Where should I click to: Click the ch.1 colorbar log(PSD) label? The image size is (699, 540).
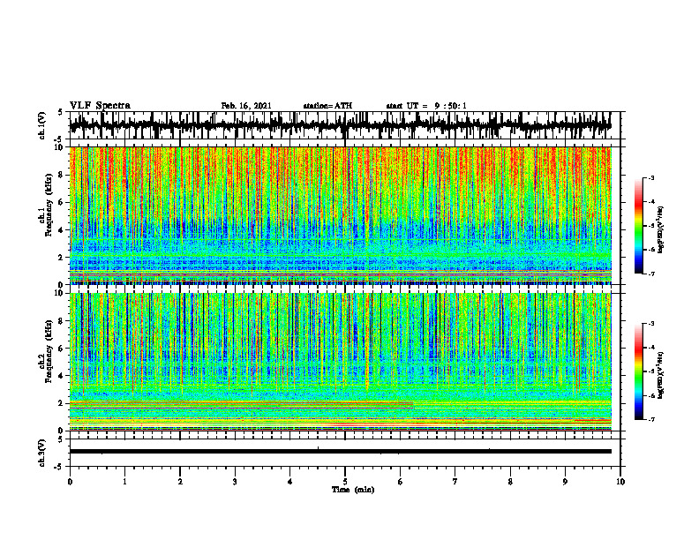click(x=661, y=230)
